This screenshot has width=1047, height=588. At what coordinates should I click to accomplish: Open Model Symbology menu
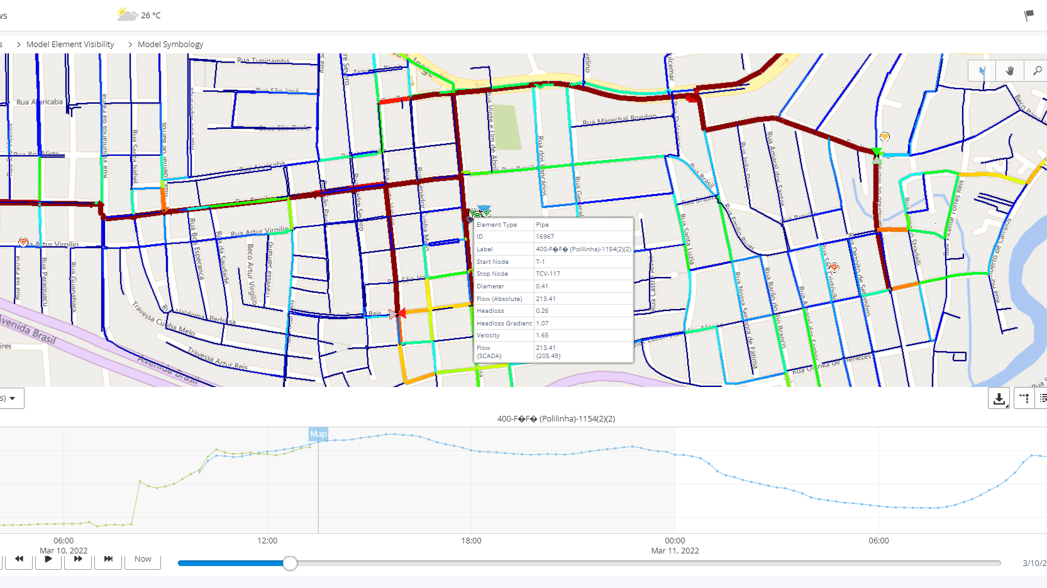click(x=170, y=45)
